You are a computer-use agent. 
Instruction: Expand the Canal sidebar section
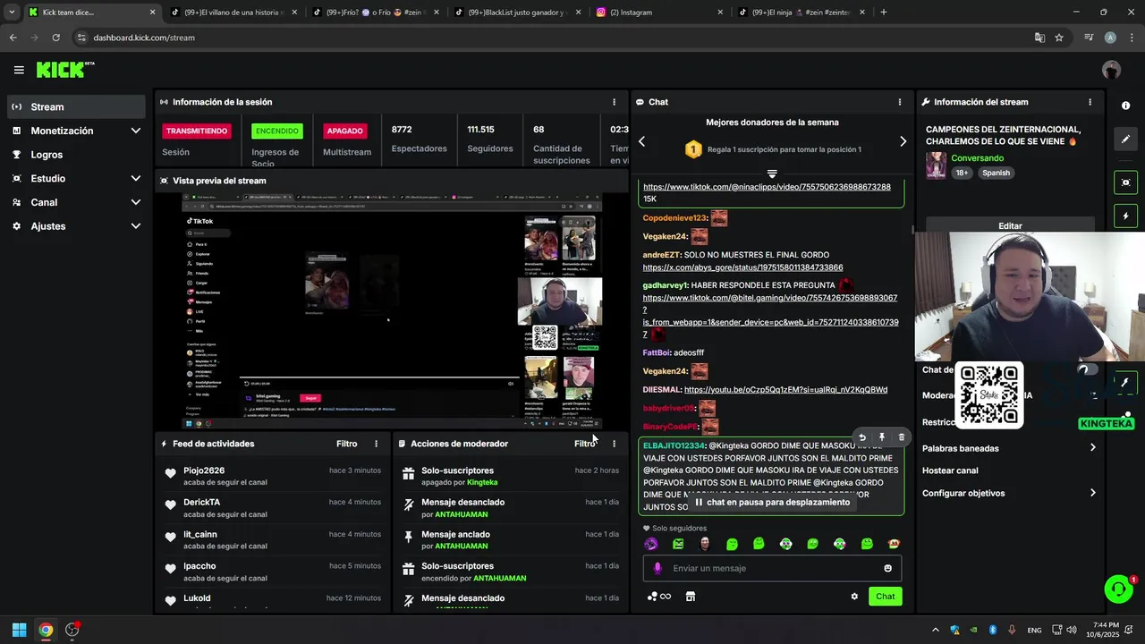coord(135,202)
